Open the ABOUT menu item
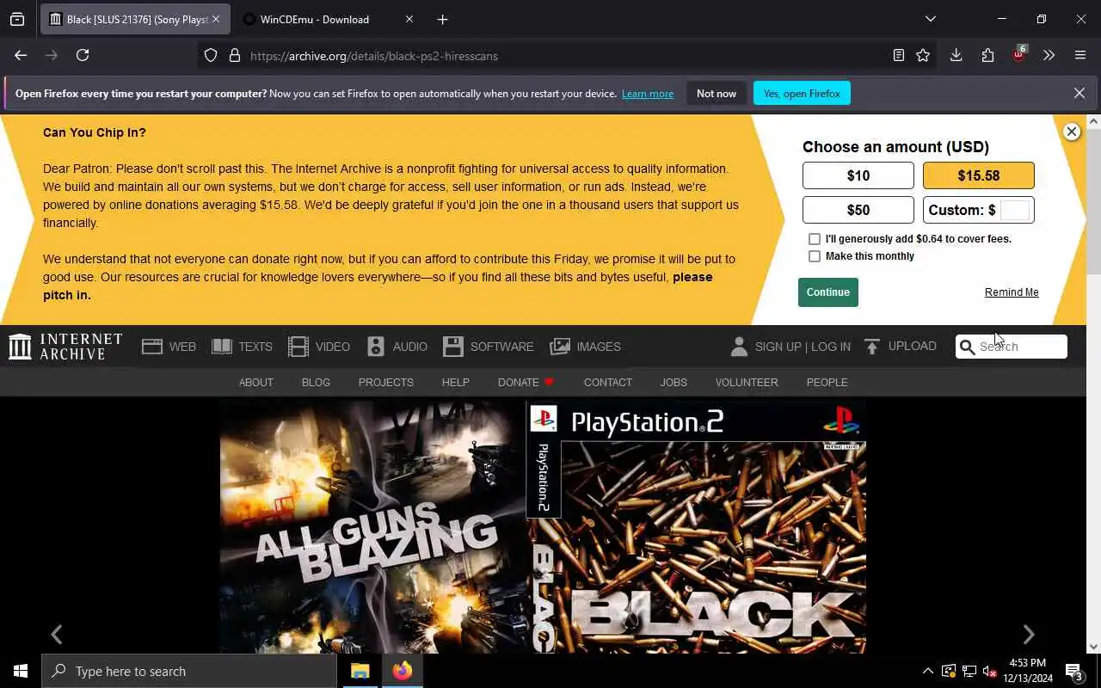 [x=256, y=383]
